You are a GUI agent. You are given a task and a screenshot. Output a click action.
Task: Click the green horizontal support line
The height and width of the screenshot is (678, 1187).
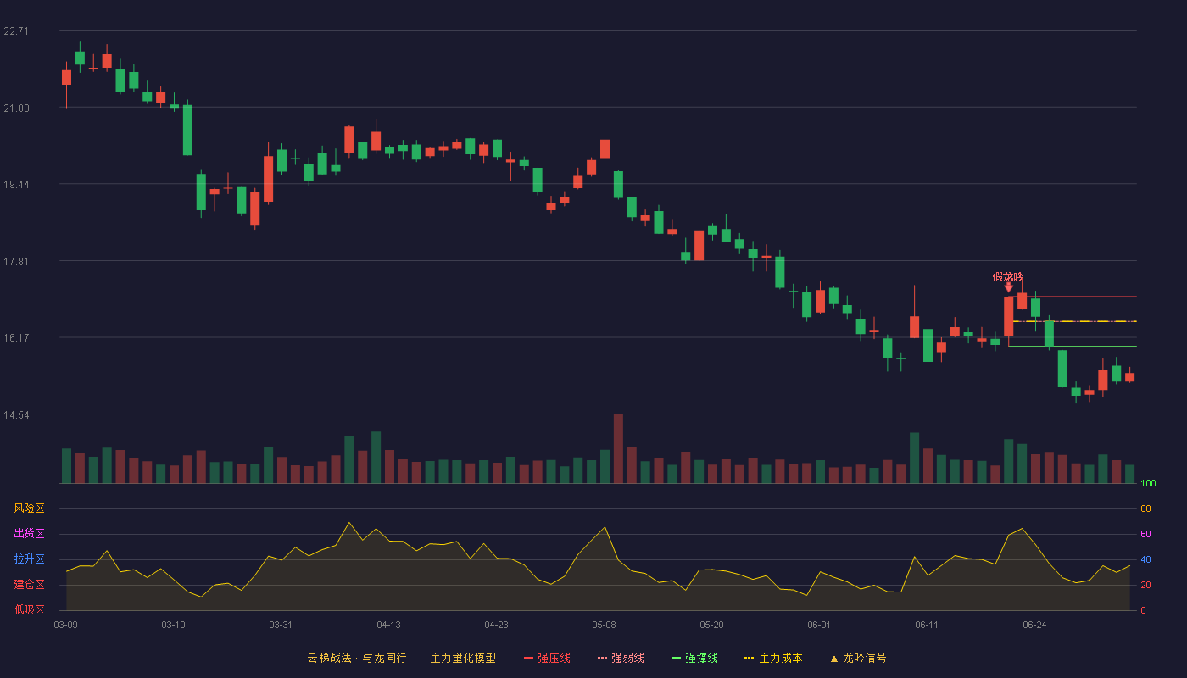tap(1073, 347)
